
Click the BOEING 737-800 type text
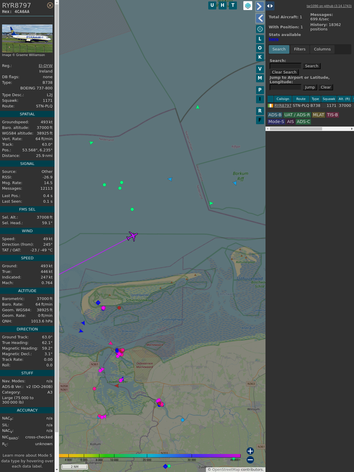(36, 88)
